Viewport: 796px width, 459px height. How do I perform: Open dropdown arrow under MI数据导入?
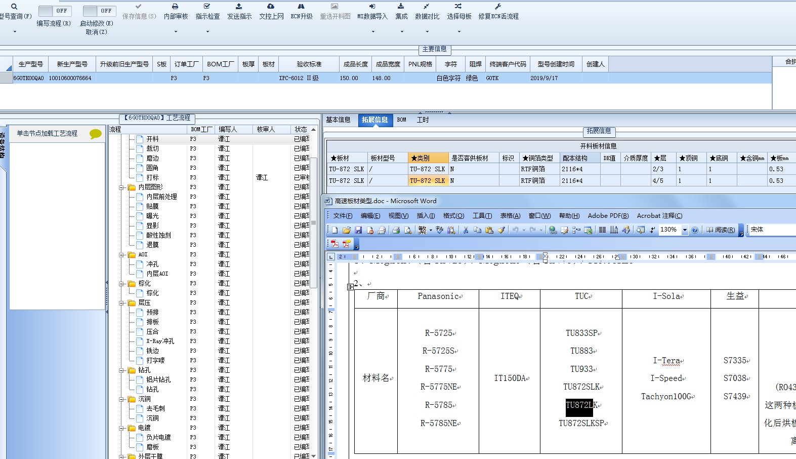click(x=373, y=31)
